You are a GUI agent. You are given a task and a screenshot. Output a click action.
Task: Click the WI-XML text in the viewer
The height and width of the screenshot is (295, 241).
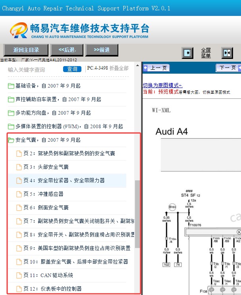coord(162,110)
